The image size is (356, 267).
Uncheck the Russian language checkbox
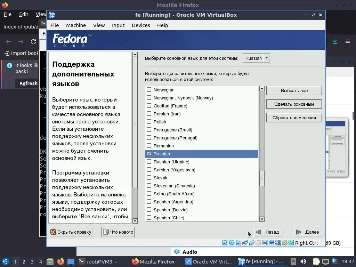click(149, 154)
